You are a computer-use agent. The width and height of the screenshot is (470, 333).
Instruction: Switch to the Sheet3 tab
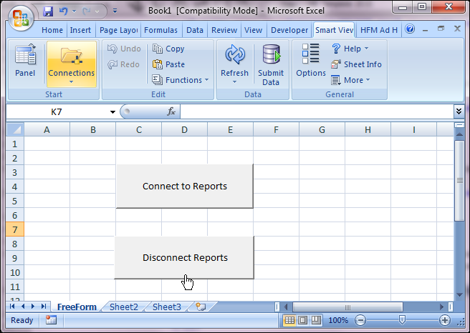pyautogui.click(x=167, y=307)
